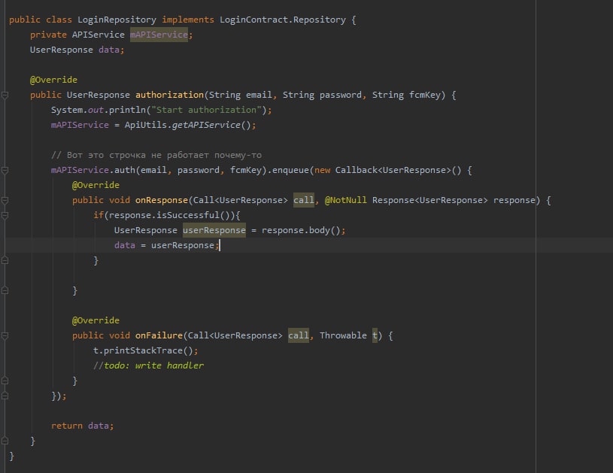Click getAPIService method call

click(206, 125)
